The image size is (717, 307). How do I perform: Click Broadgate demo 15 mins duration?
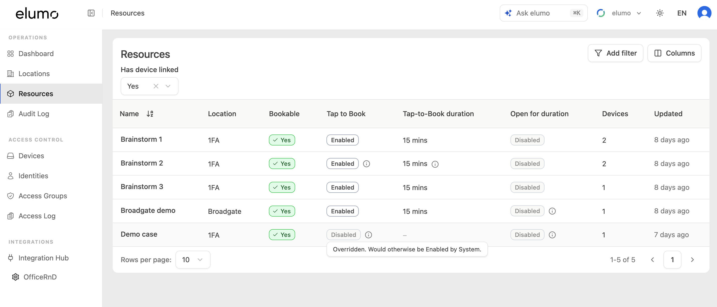pos(415,212)
